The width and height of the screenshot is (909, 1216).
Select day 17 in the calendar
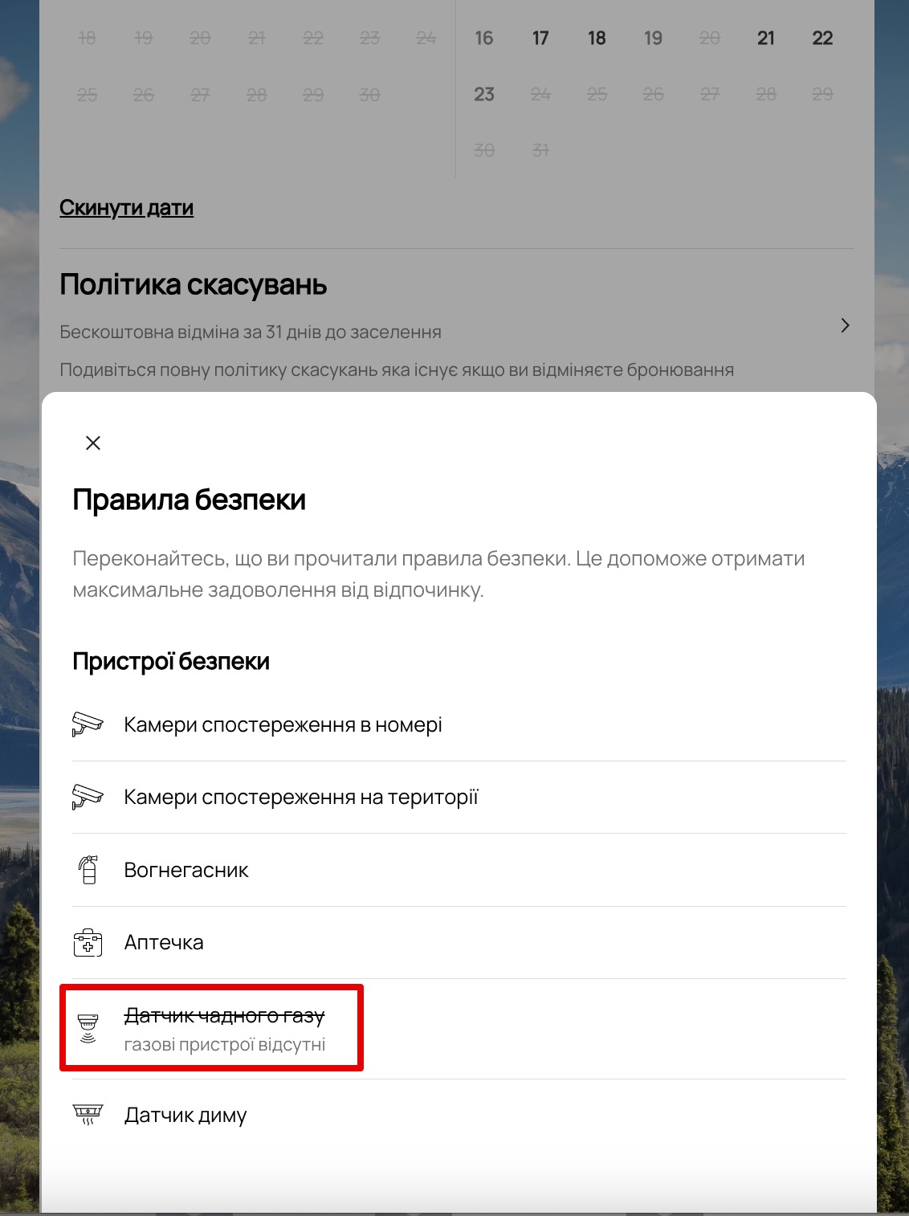[540, 38]
